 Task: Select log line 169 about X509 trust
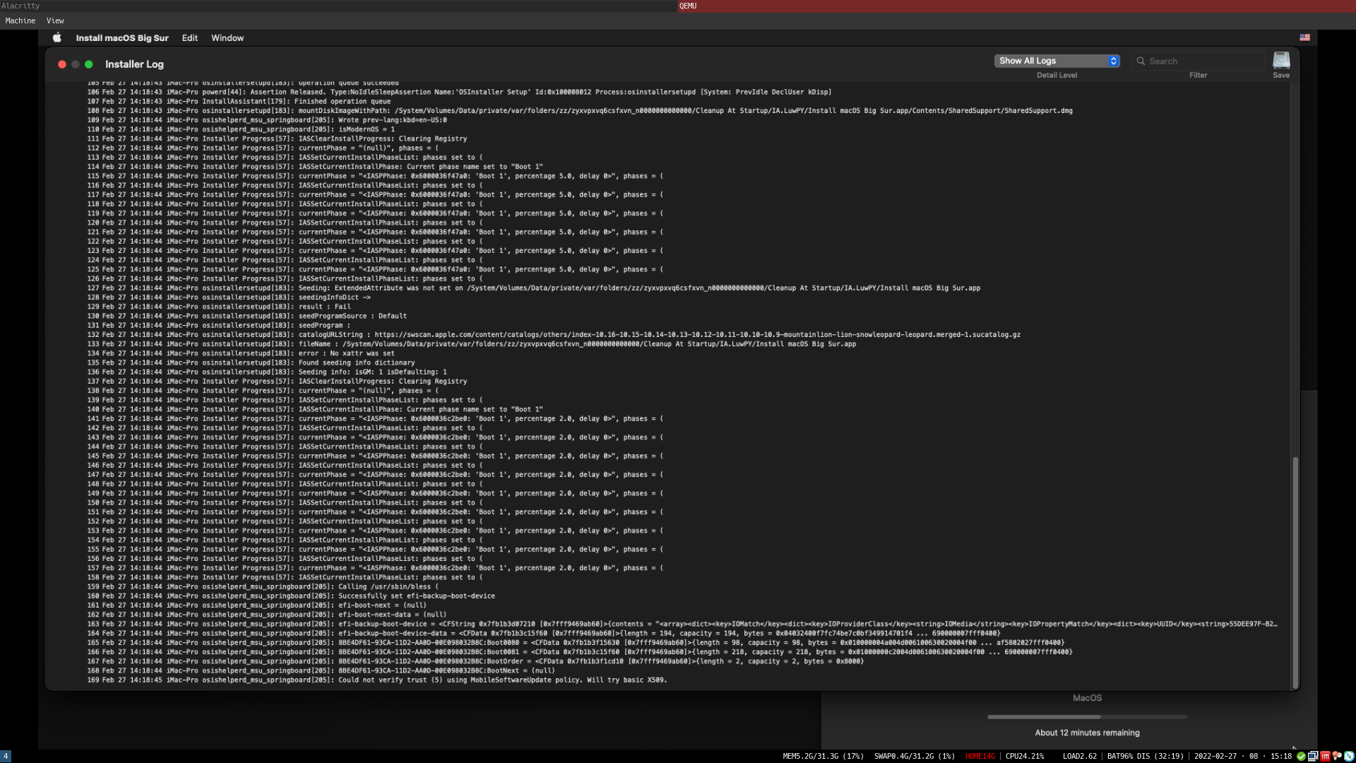tap(379, 680)
